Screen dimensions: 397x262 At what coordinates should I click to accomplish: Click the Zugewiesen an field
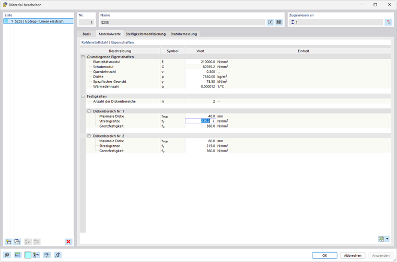336,22
